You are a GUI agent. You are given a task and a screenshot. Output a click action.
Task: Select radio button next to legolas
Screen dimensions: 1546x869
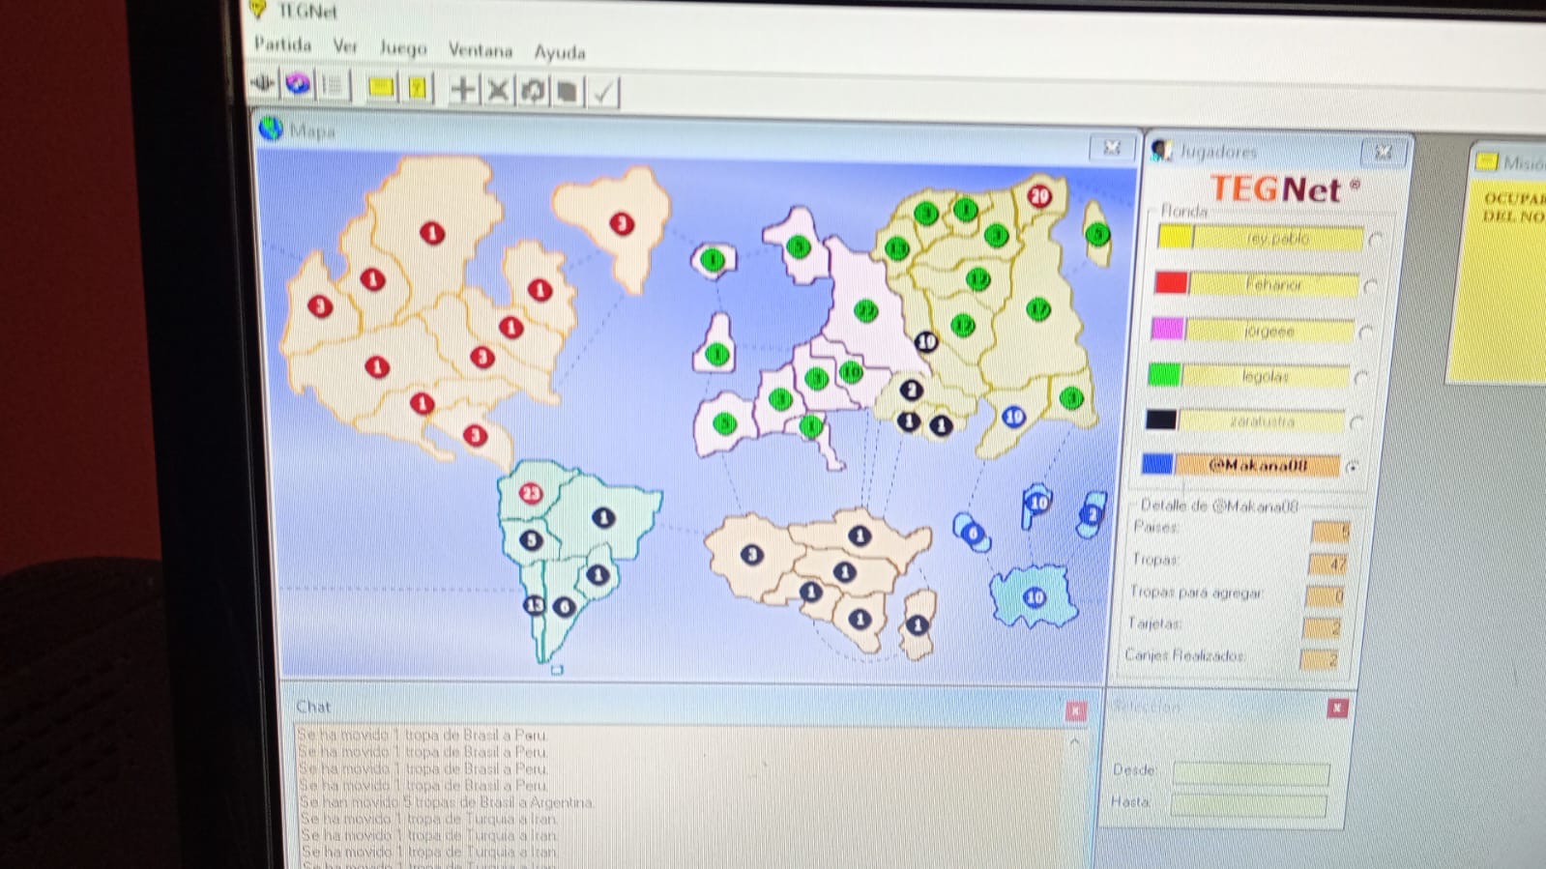(x=1361, y=378)
